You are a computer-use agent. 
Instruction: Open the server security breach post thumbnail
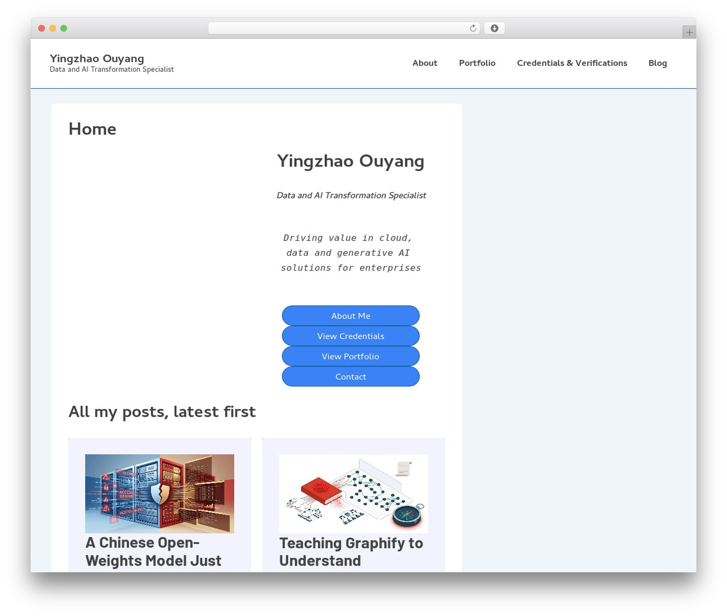(160, 493)
